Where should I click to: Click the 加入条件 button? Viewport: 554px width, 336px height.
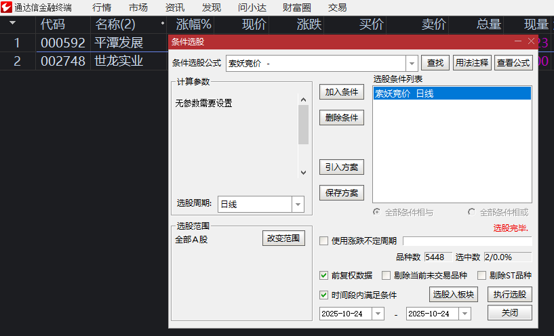point(342,92)
